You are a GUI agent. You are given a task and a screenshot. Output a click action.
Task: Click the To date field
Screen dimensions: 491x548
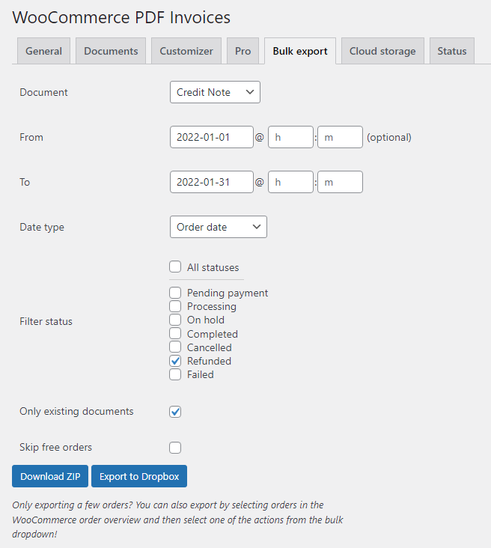[212, 182]
